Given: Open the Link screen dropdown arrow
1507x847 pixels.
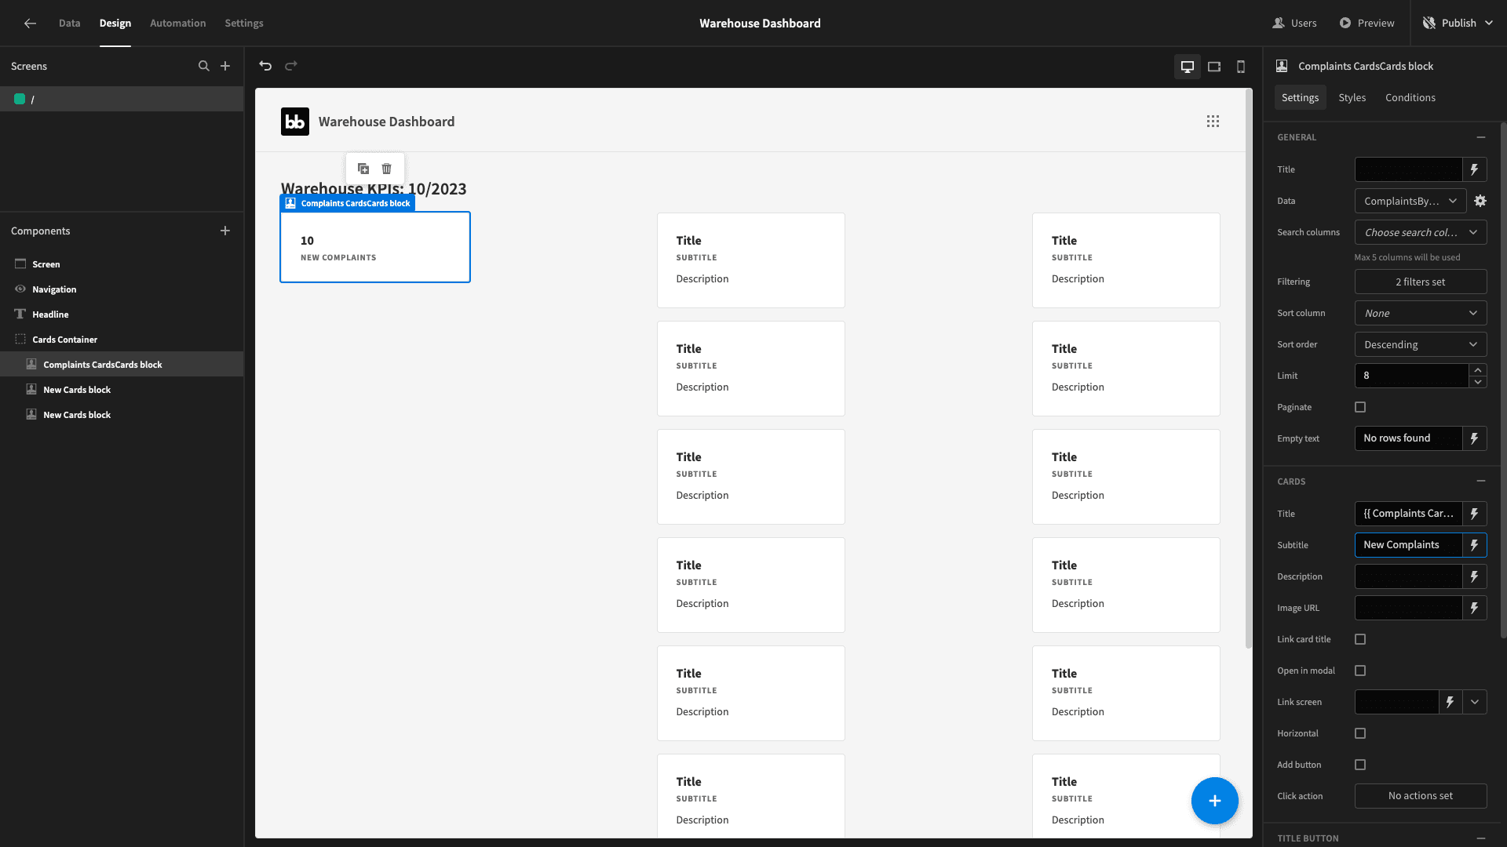Looking at the screenshot, I should tap(1475, 702).
